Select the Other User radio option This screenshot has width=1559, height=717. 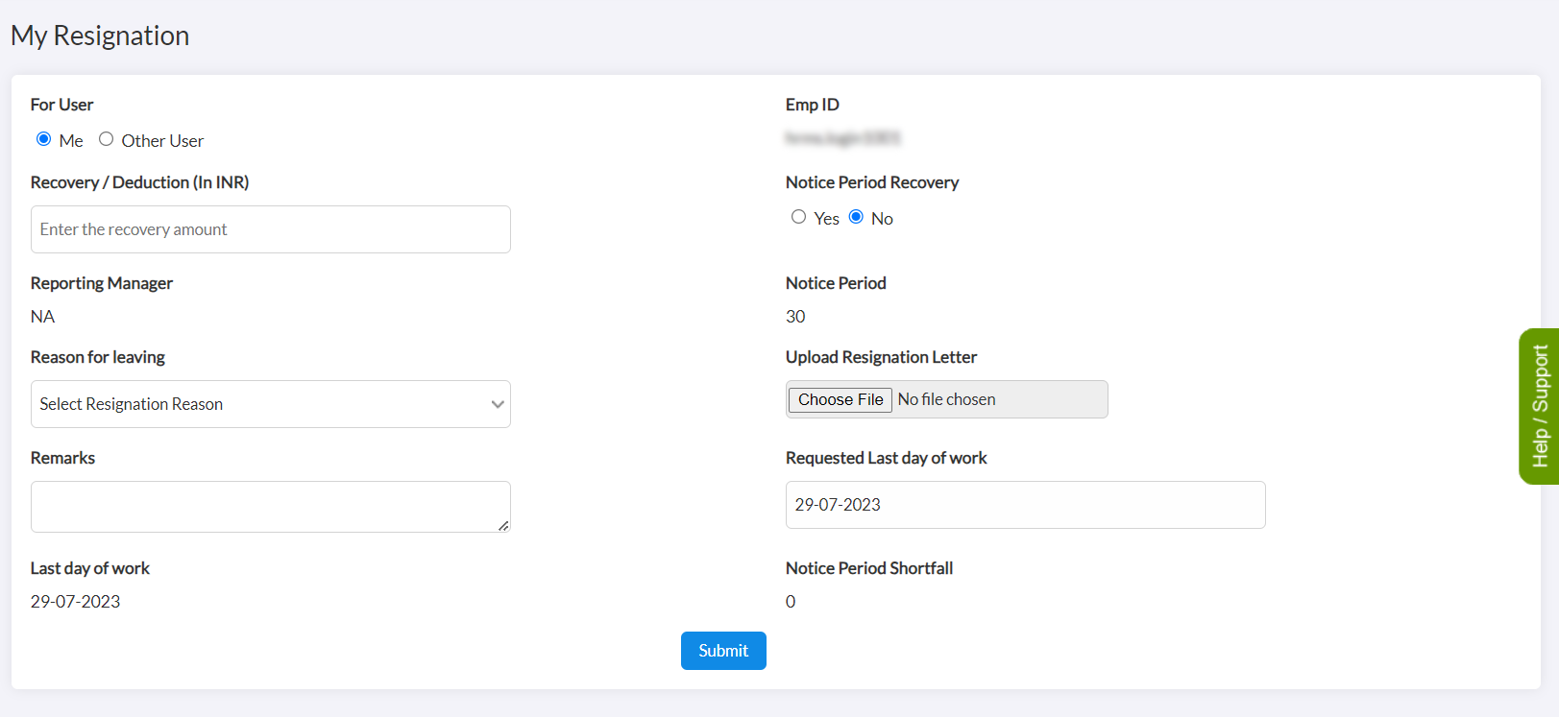pyautogui.click(x=107, y=139)
